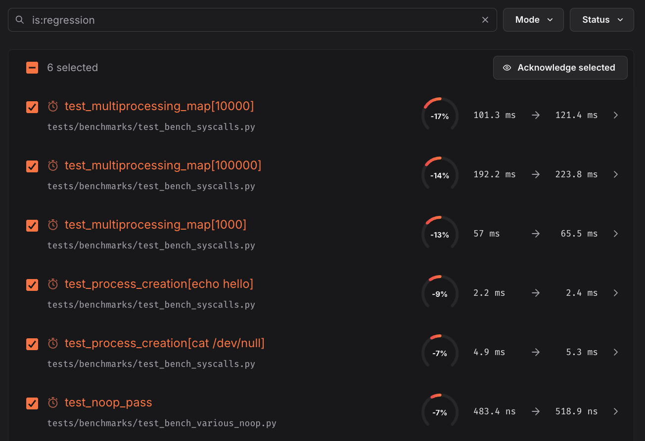Screen dimensions: 645x441
Task: Click the stopwatch icon beside test_multiprocessing_map[1000]
Action: (53, 224)
